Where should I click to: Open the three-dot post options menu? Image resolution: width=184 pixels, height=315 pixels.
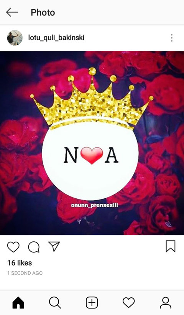pyautogui.click(x=172, y=38)
